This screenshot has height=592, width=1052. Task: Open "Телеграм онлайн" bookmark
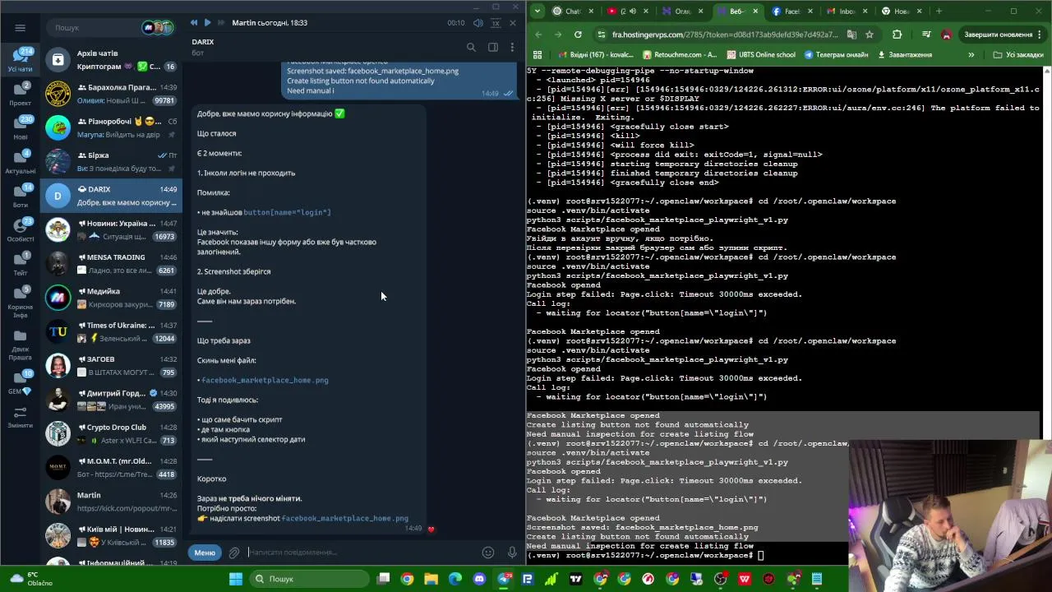coord(836,55)
